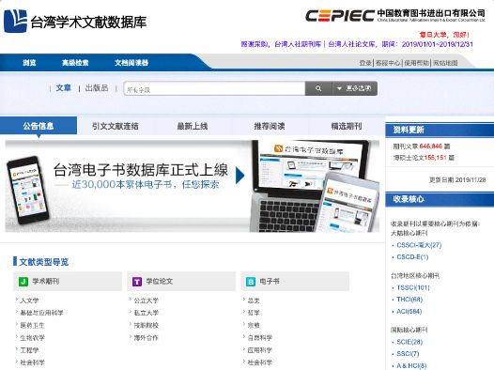The image size is (494, 370).
Task: Click the 登录 link
Action: pyautogui.click(x=365, y=63)
